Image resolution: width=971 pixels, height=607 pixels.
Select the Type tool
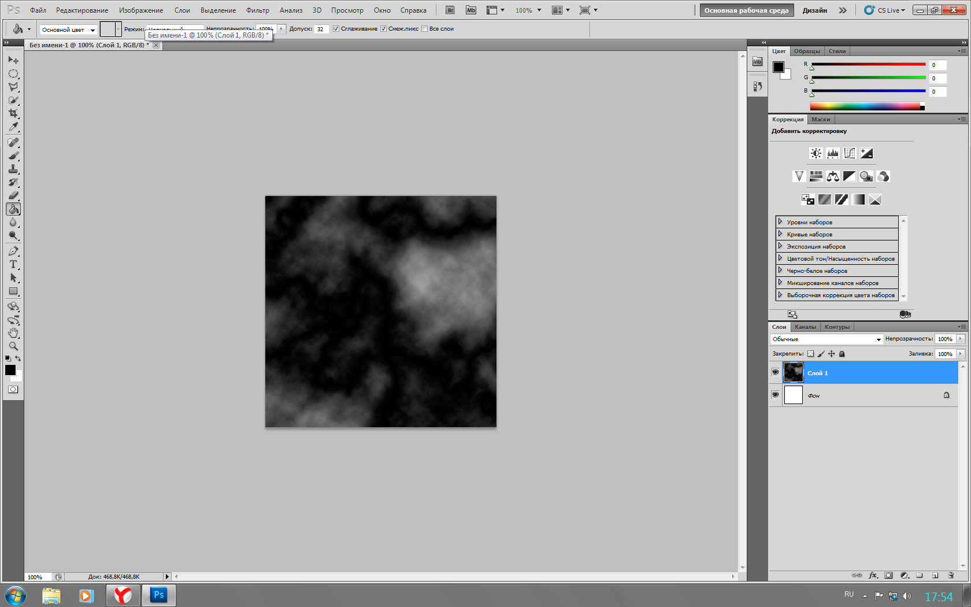(x=13, y=264)
